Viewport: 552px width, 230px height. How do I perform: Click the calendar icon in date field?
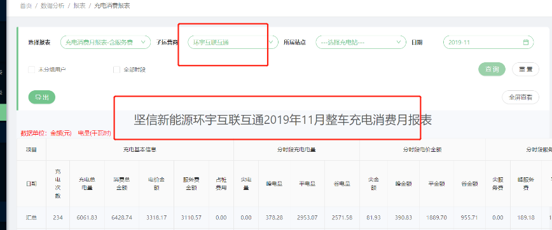(x=525, y=42)
